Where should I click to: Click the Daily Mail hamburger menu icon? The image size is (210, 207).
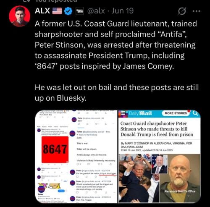(123, 113)
